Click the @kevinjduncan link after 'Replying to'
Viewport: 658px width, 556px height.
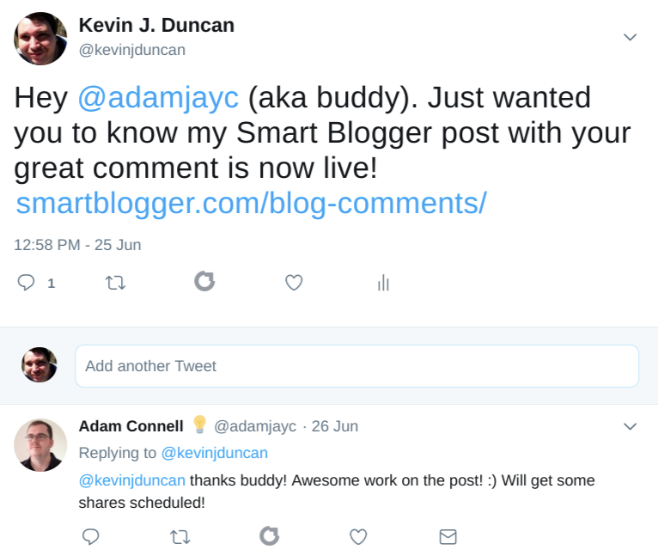pos(215,453)
